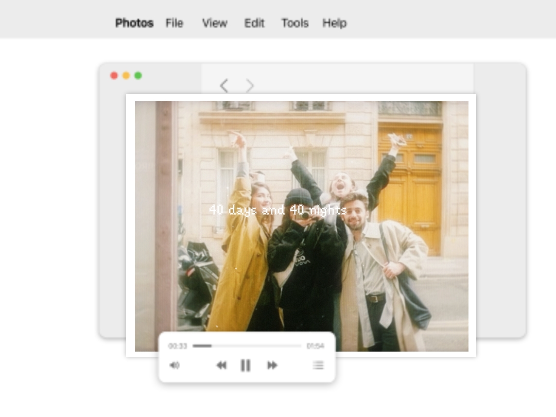Viewport: 556px width, 417px height.
Task: Pause the video playback
Action: (x=246, y=366)
